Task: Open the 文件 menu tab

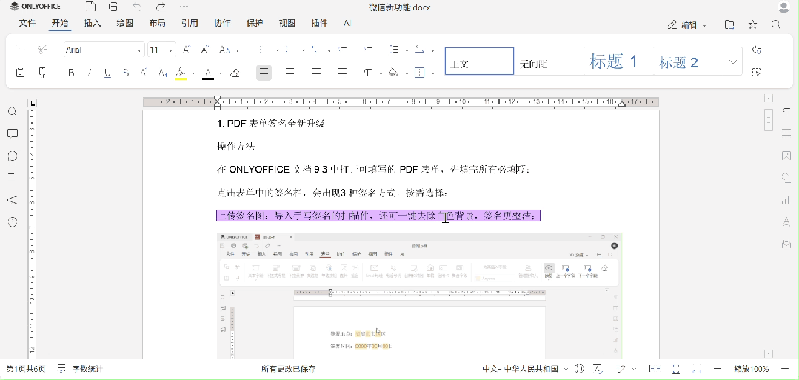Action: pyautogui.click(x=27, y=24)
